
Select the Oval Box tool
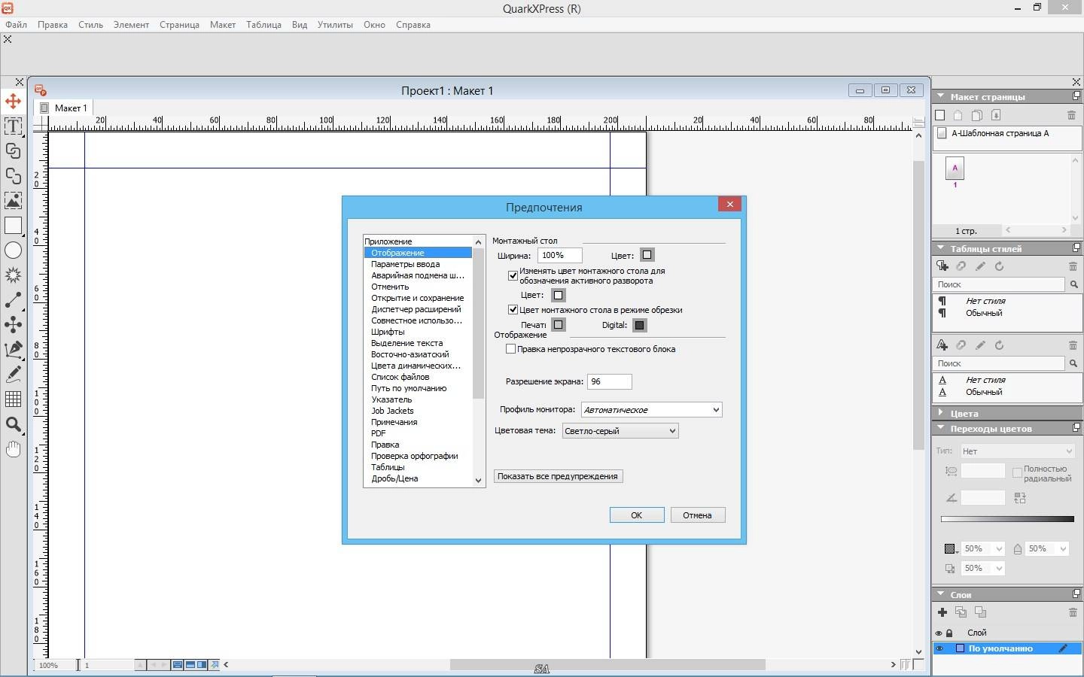(x=13, y=250)
